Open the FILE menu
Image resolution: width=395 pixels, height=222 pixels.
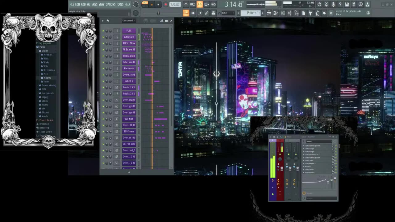72,4
